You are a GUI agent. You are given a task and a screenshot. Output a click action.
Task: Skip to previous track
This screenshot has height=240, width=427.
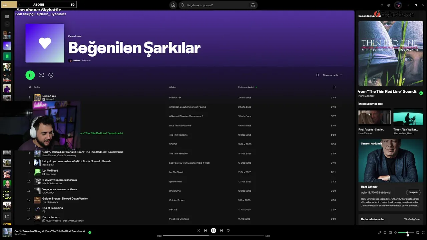(205, 230)
